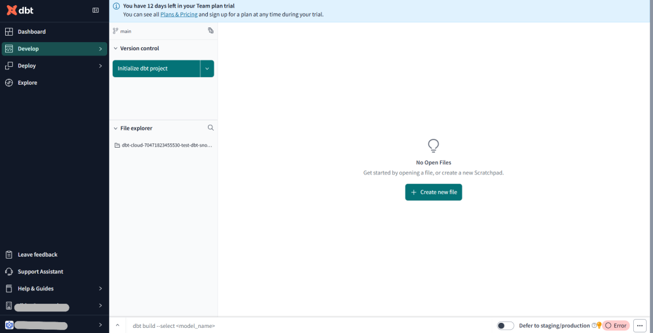Screen dimensions: 653x333
Task: Click the user profile avatar icon
Action: click(x=9, y=325)
